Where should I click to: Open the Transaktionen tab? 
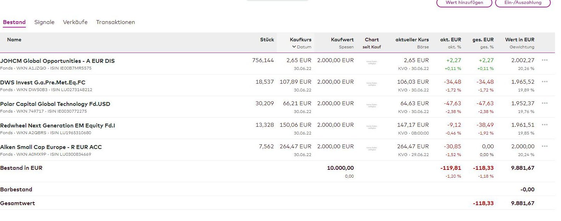tap(115, 22)
